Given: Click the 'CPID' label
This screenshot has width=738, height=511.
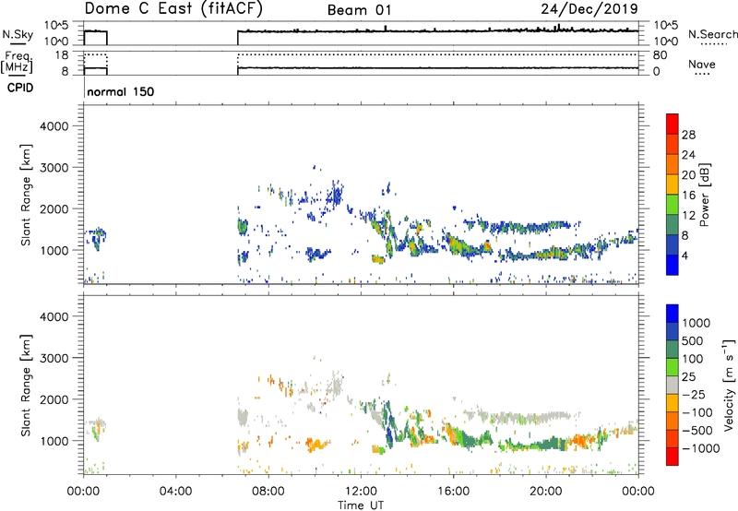Looking at the screenshot, I should [x=20, y=88].
